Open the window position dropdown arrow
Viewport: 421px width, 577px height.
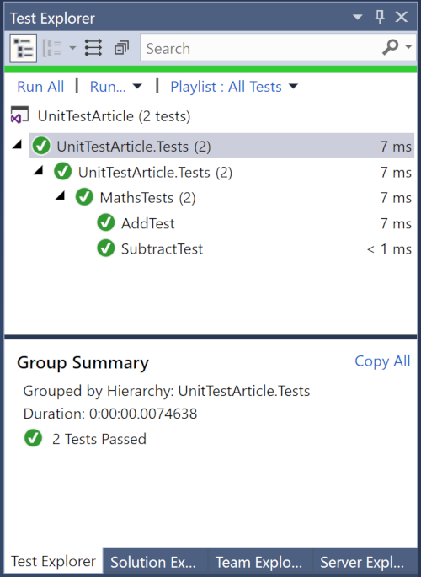tap(357, 17)
